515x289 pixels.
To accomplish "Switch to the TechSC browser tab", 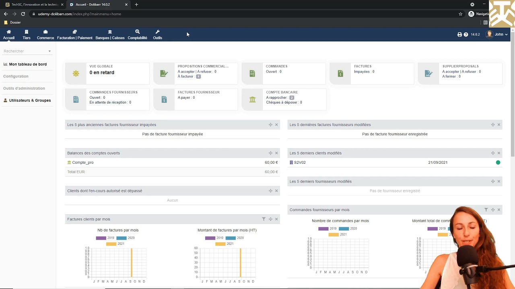I will point(34,4).
